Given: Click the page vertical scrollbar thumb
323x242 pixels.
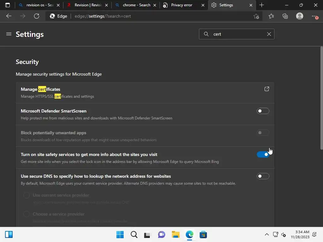Looking at the screenshot, I should click(321, 98).
